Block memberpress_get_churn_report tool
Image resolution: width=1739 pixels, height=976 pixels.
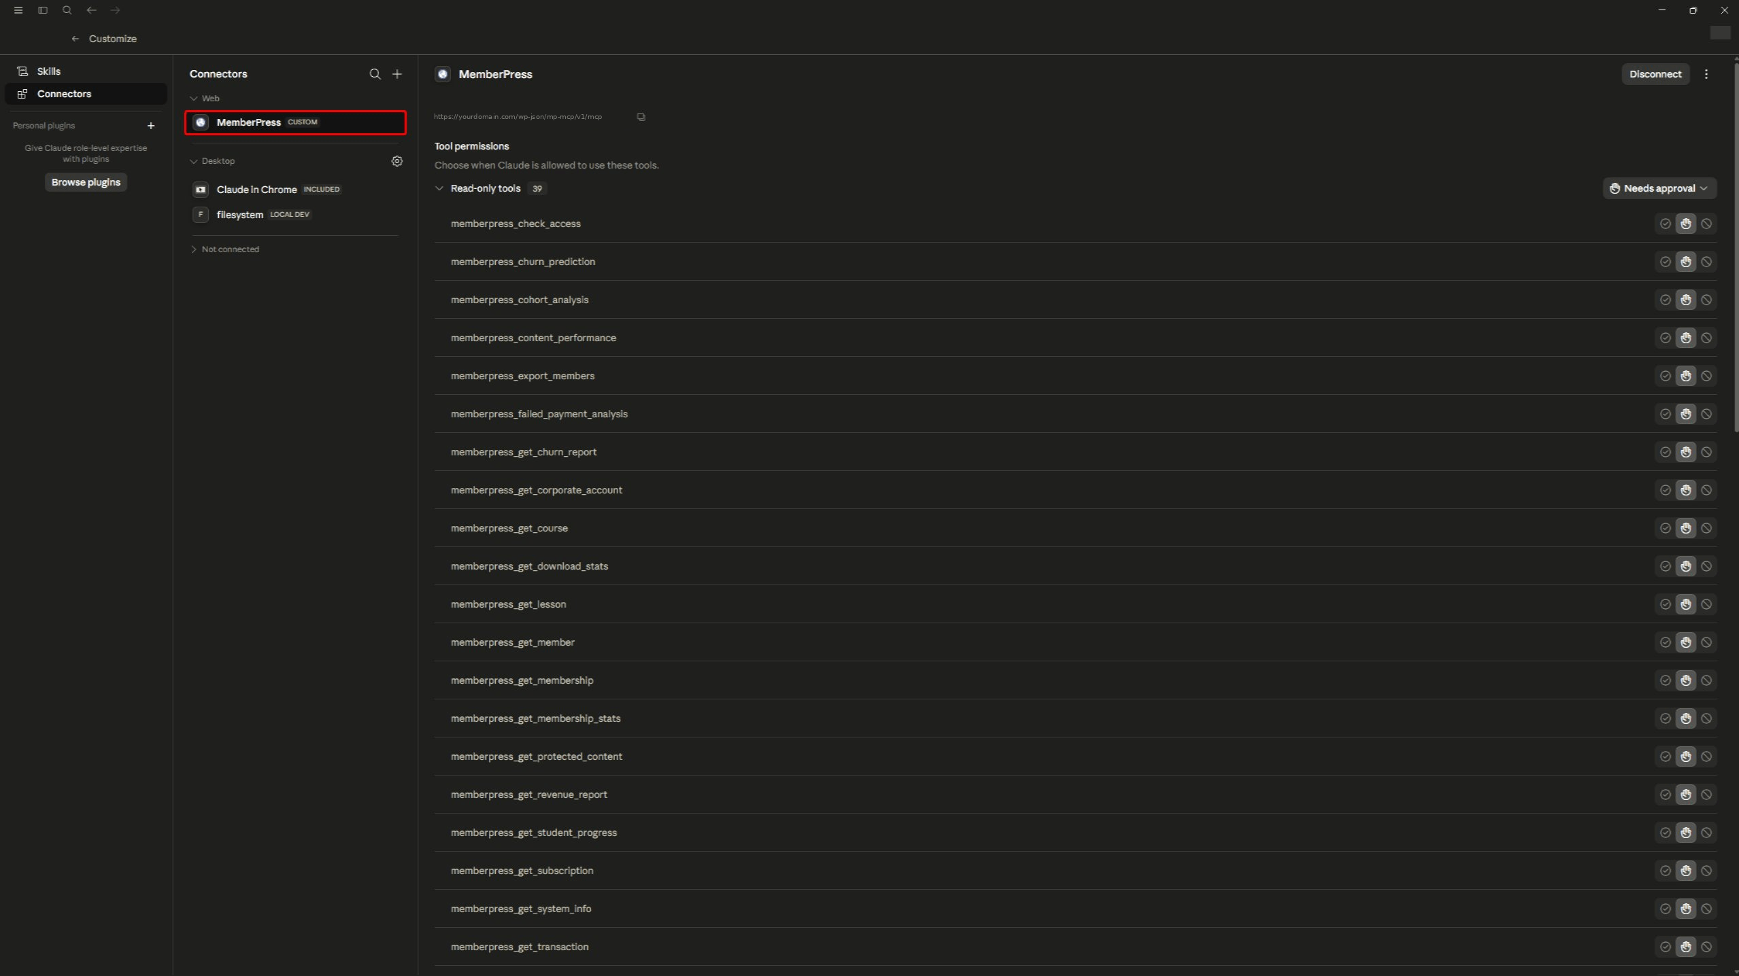(1706, 452)
